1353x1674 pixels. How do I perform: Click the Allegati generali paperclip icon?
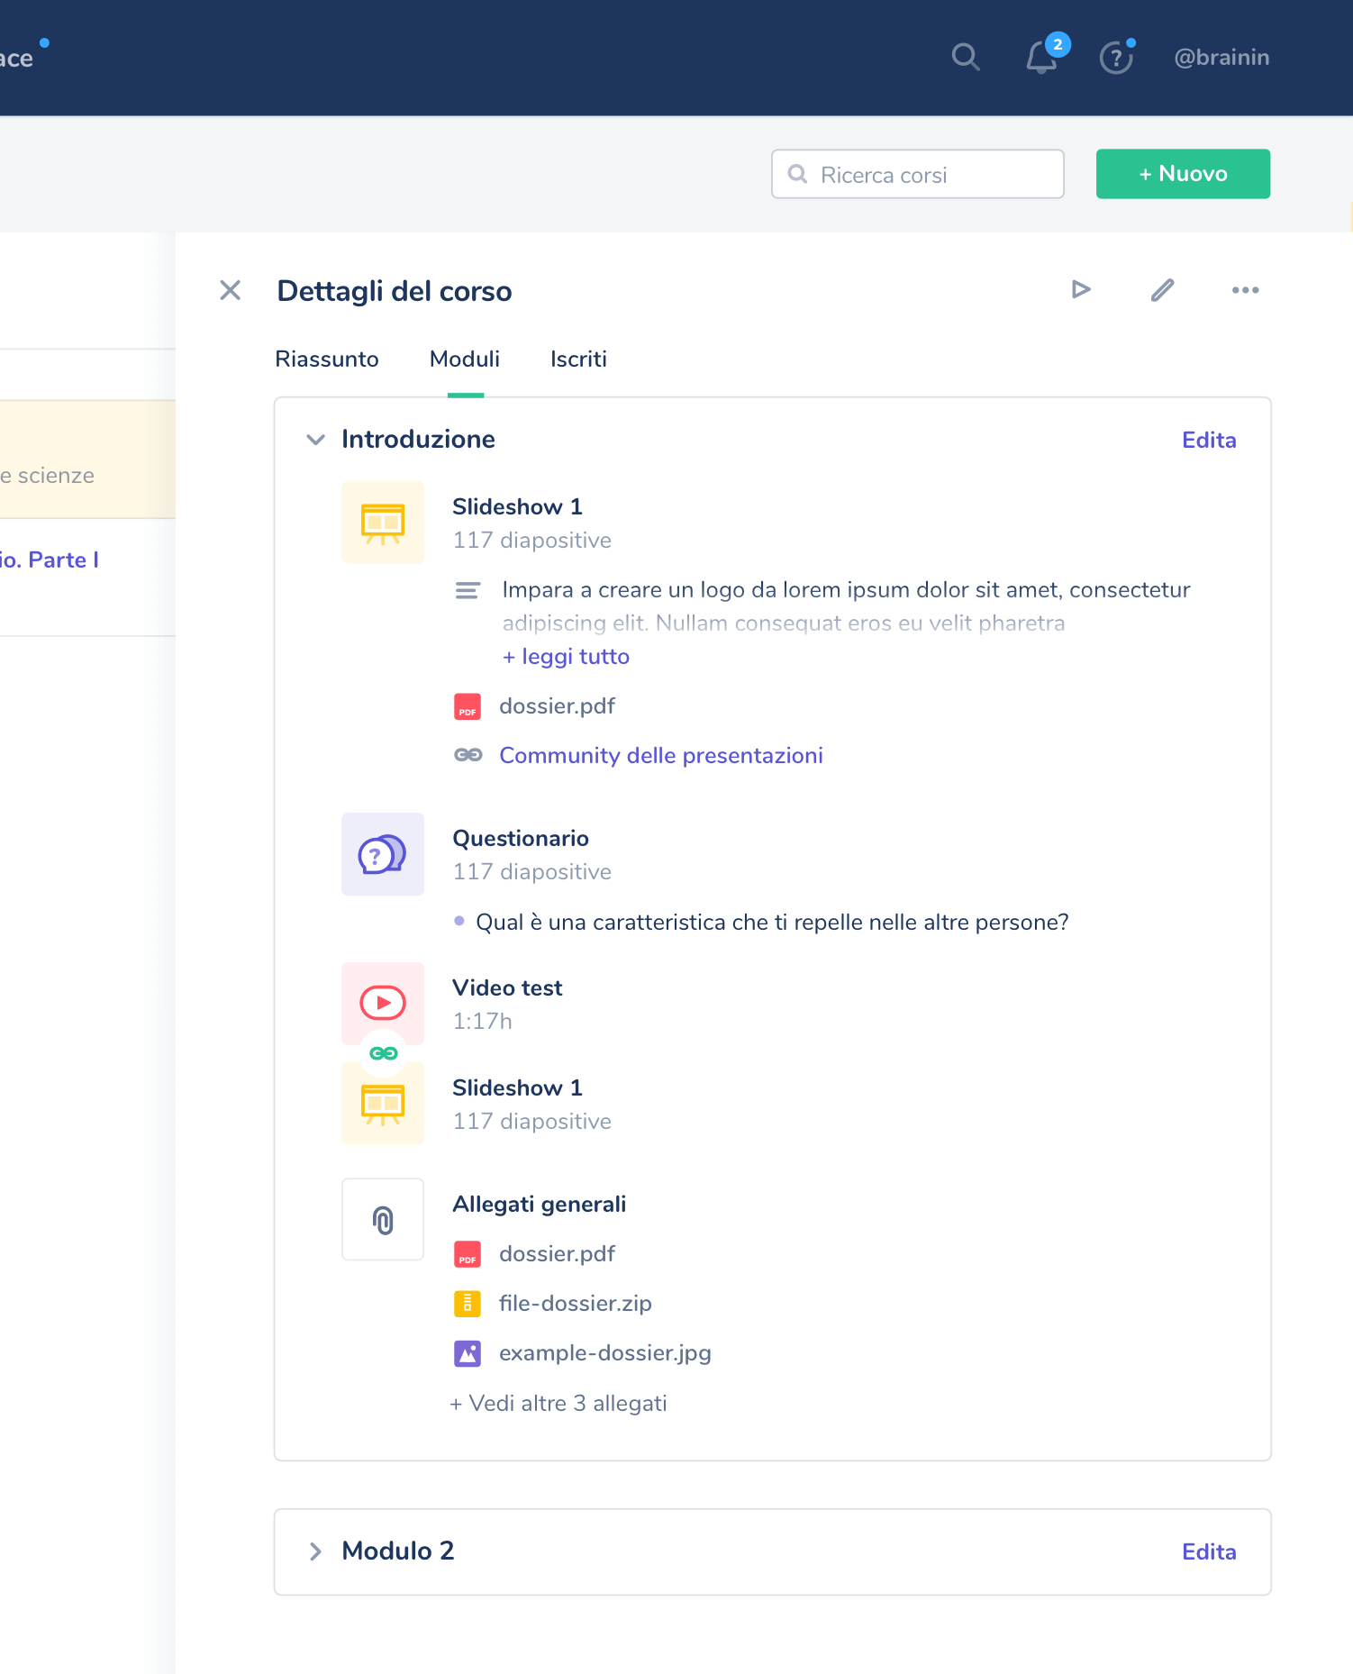pyautogui.click(x=383, y=1220)
